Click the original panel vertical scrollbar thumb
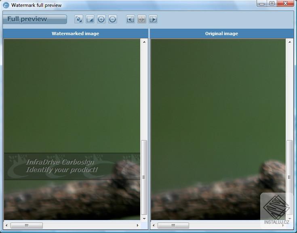The height and width of the screenshot is (233, 297). click(289, 177)
